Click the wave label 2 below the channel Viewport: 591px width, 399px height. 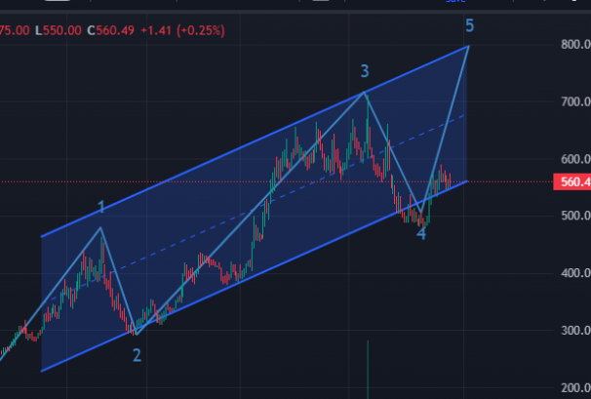tap(137, 355)
